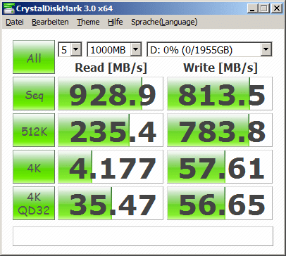286x256 pixels.
Task: Launch the 4K QD32 test
Action: click(x=34, y=203)
